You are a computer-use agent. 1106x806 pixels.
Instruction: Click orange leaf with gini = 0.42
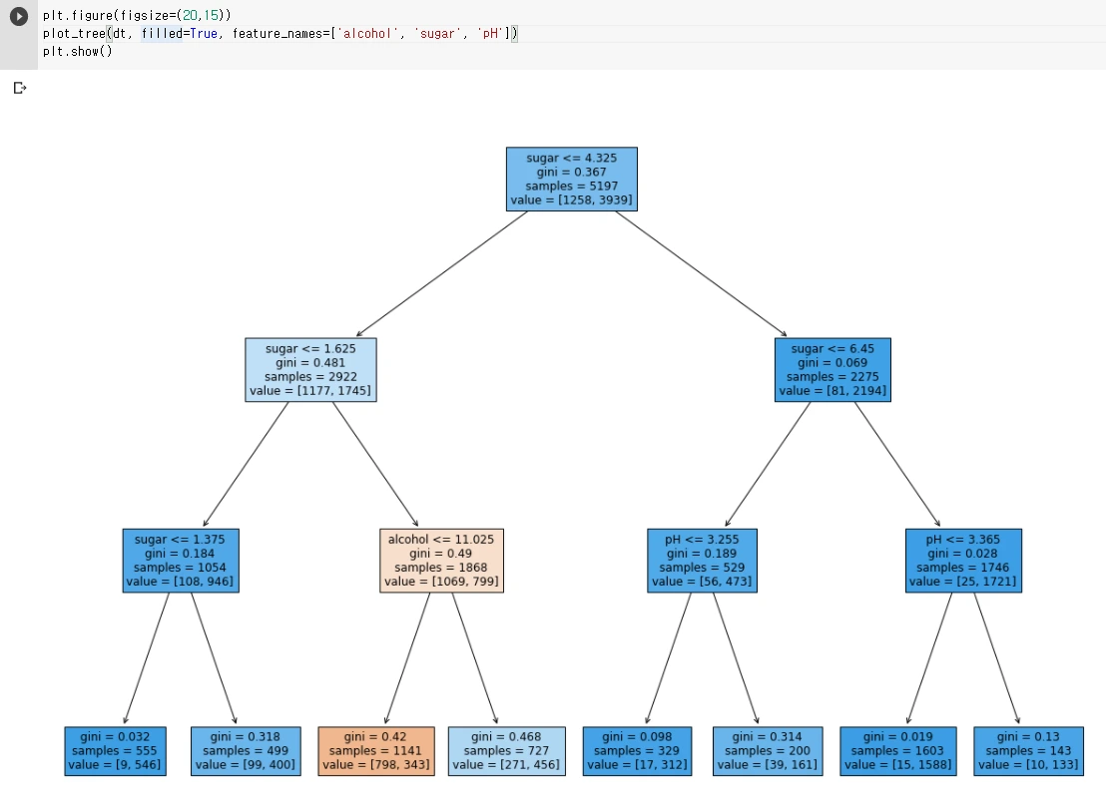pyautogui.click(x=376, y=751)
